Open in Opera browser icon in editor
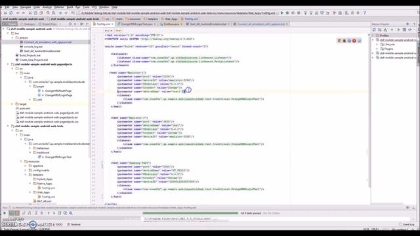The image size is (420, 236). pos(354,41)
